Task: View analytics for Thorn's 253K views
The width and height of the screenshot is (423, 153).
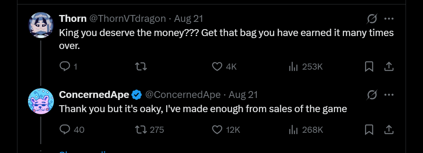Action: 305,66
